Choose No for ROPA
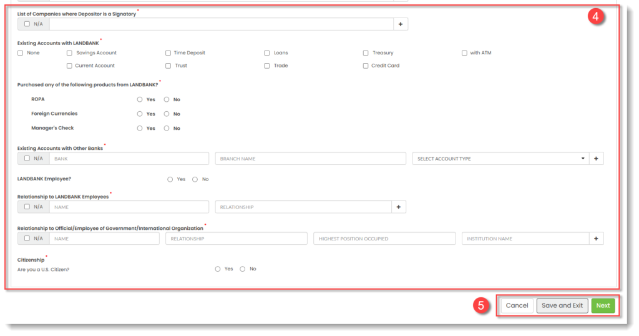This screenshot has width=639, height=336. (x=166, y=99)
